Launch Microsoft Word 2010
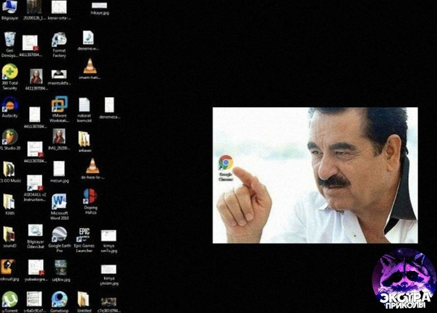The image size is (437, 313). tap(59, 201)
